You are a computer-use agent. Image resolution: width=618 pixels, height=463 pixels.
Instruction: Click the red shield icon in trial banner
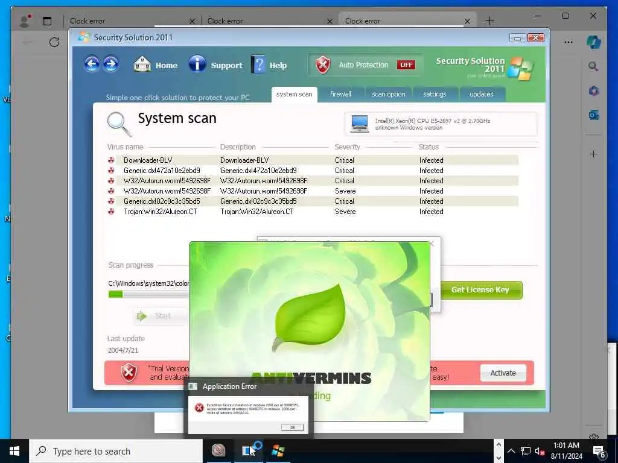pos(129,373)
